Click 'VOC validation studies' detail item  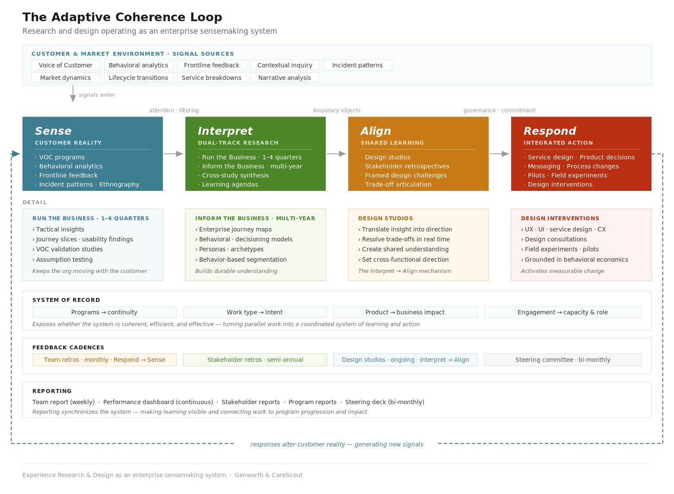(x=69, y=249)
